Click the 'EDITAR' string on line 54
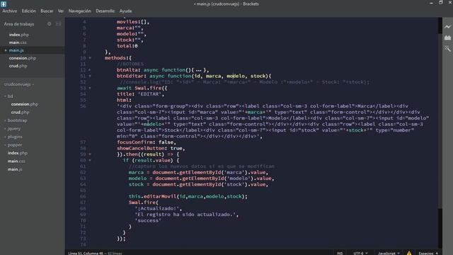453x255 pixels. click(x=149, y=94)
